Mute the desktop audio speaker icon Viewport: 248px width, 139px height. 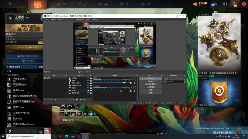pos(131,91)
